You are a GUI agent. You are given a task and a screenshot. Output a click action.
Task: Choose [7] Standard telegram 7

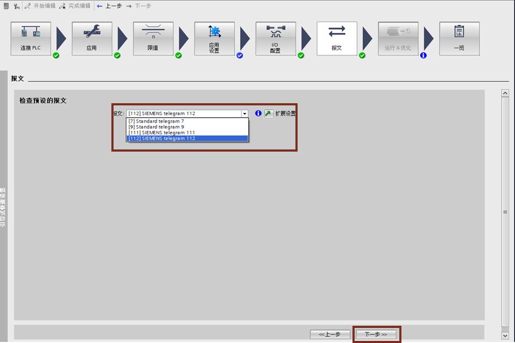point(187,122)
